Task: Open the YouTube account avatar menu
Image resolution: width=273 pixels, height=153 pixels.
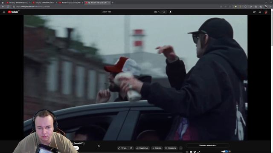Action: pos(266,12)
